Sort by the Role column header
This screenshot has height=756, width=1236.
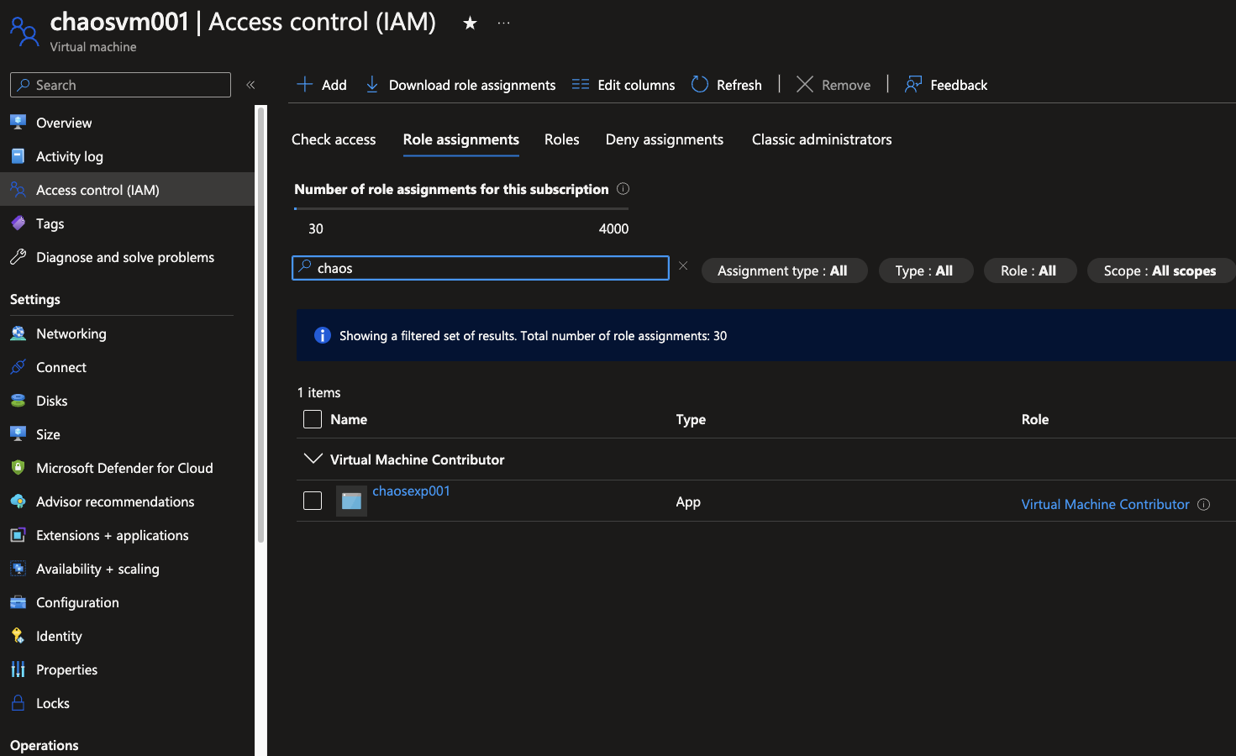coord(1035,419)
